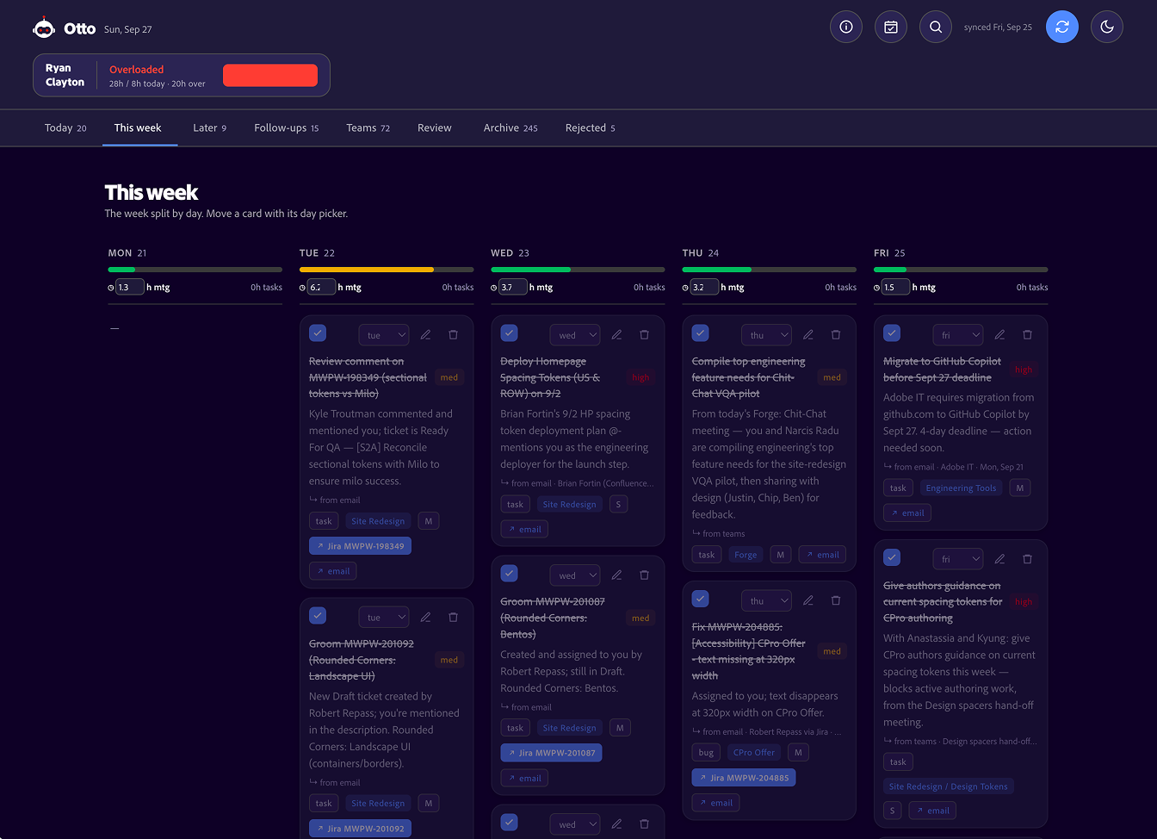Edit the Migrate to GitHub Copilot card

point(999,334)
